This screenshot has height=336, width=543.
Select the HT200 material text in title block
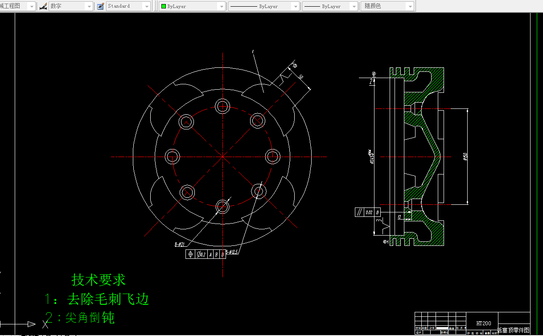pos(483,323)
